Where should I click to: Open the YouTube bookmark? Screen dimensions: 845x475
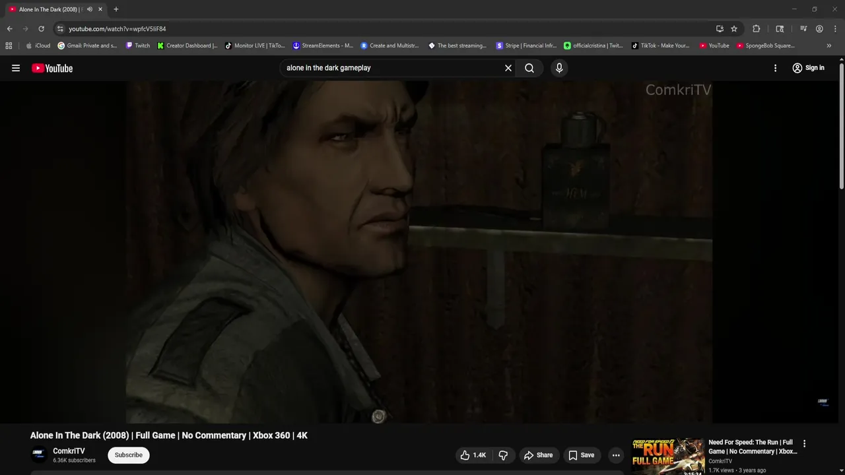714,46
